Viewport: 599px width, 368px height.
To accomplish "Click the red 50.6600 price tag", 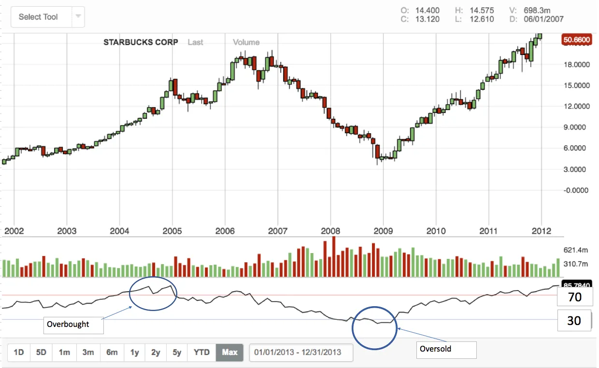I will point(576,41).
